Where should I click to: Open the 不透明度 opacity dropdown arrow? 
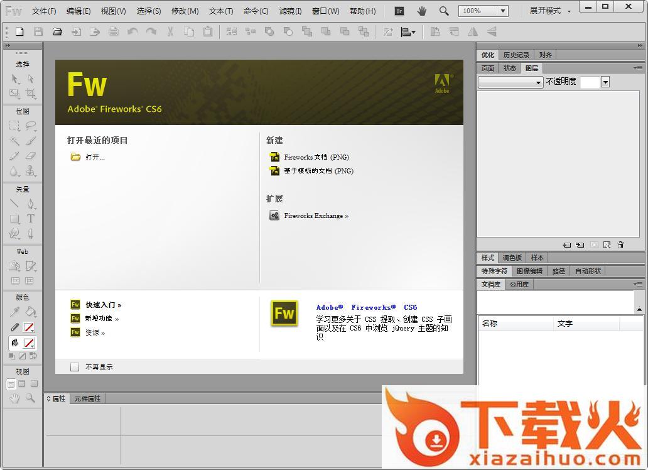(605, 82)
